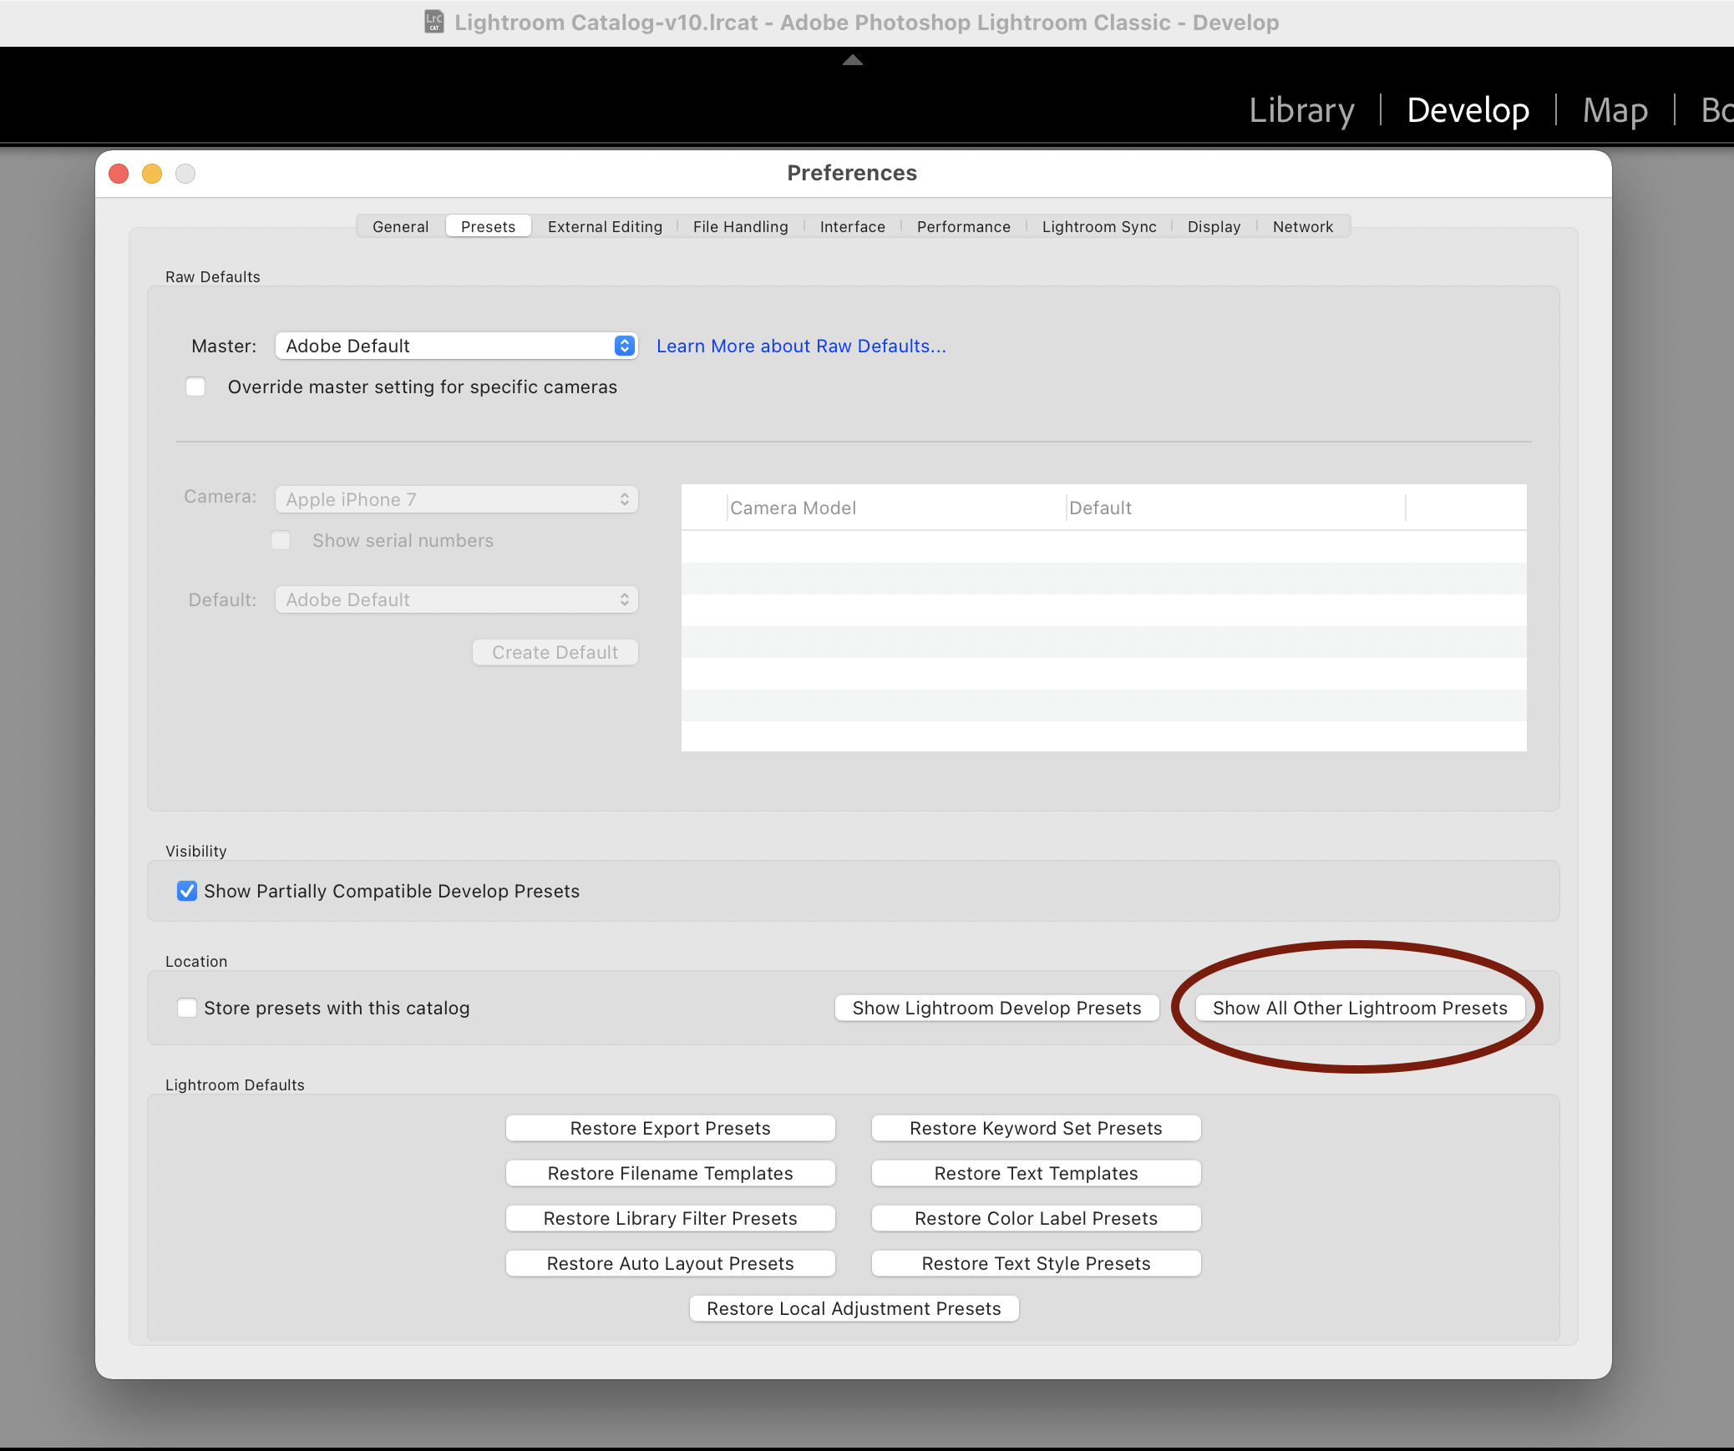This screenshot has height=1451, width=1734.
Task: Click Restore Color Label Presets
Action: [1036, 1218]
